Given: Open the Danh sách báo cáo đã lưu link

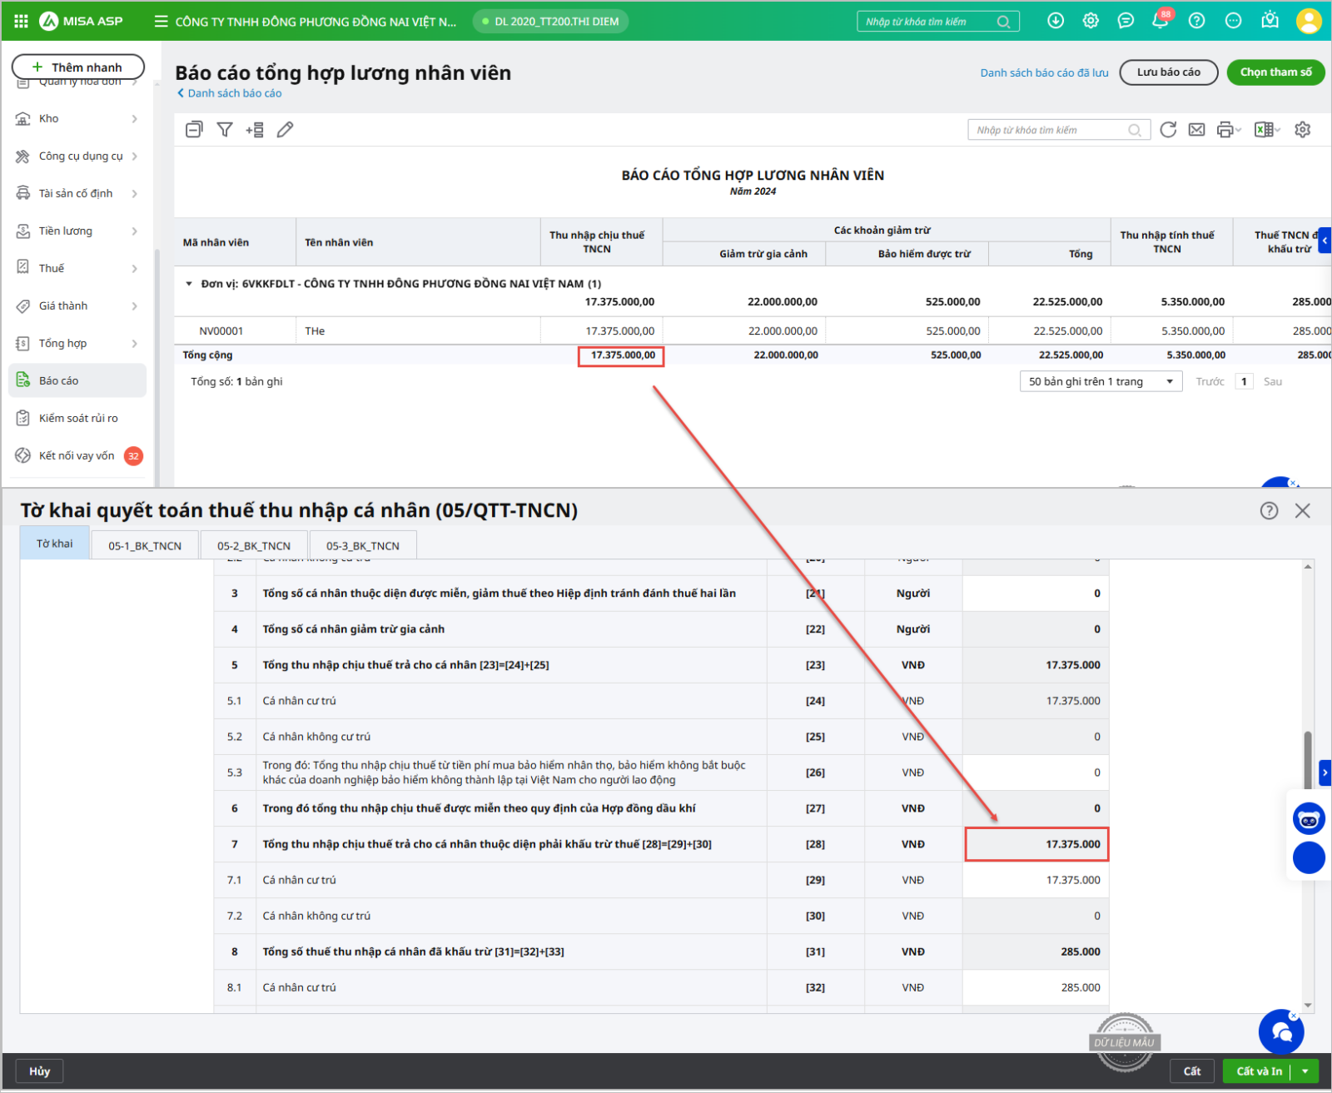Looking at the screenshot, I should (1044, 72).
